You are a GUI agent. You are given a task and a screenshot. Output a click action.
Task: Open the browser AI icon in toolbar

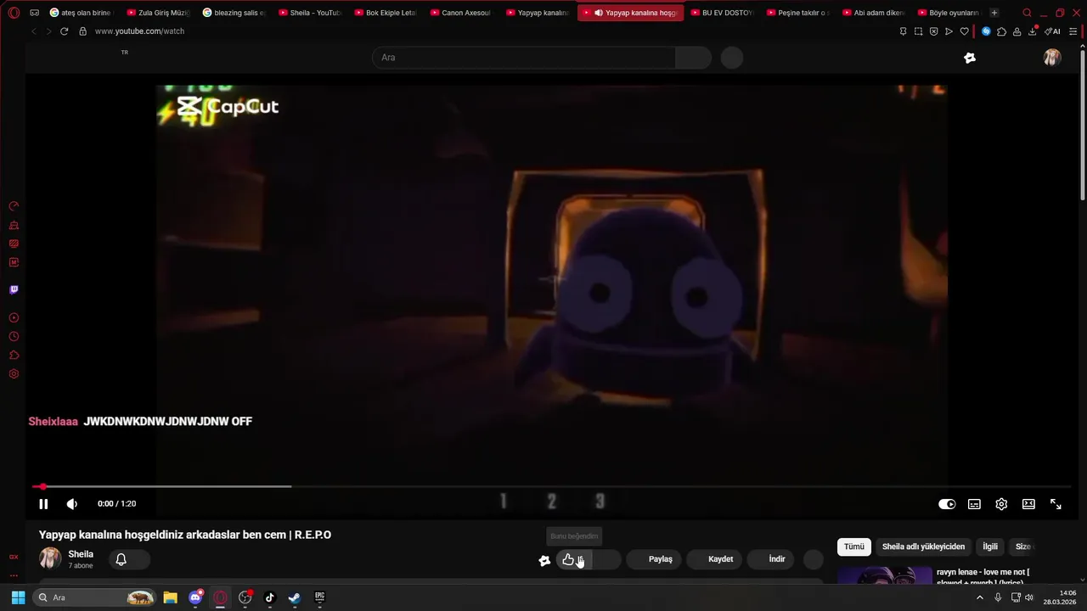click(1053, 31)
